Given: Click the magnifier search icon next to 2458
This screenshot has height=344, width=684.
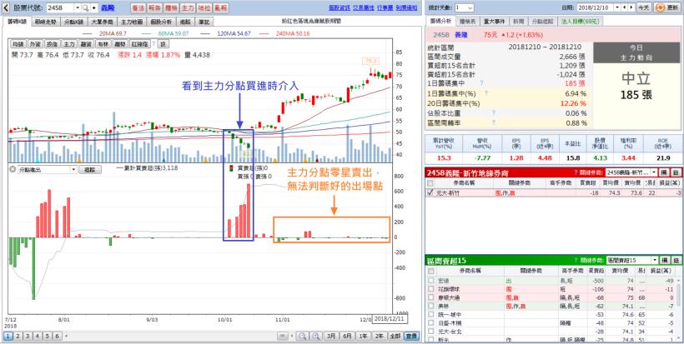Looking at the screenshot, I should 85,7.
